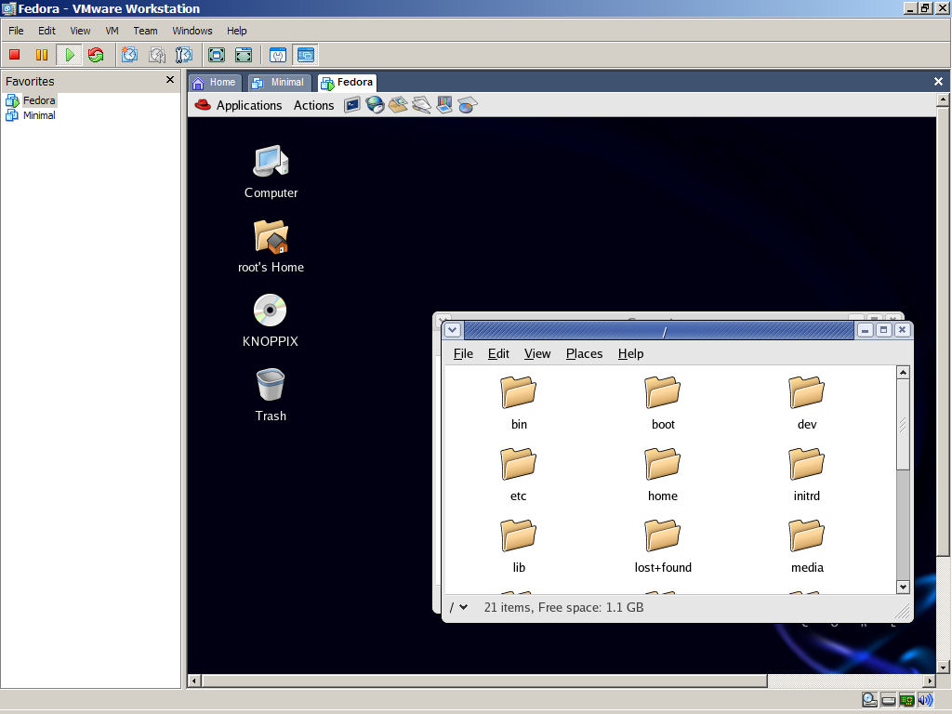Enter full screen mode in VMware toolbar
This screenshot has width=952, height=714.
tap(216, 55)
